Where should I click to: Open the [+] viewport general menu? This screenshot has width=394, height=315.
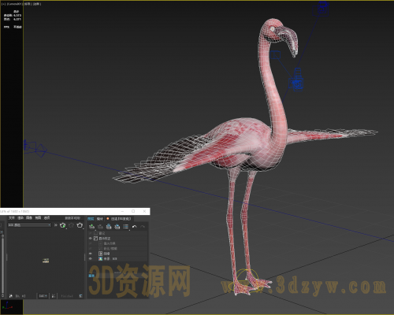tap(3, 4)
